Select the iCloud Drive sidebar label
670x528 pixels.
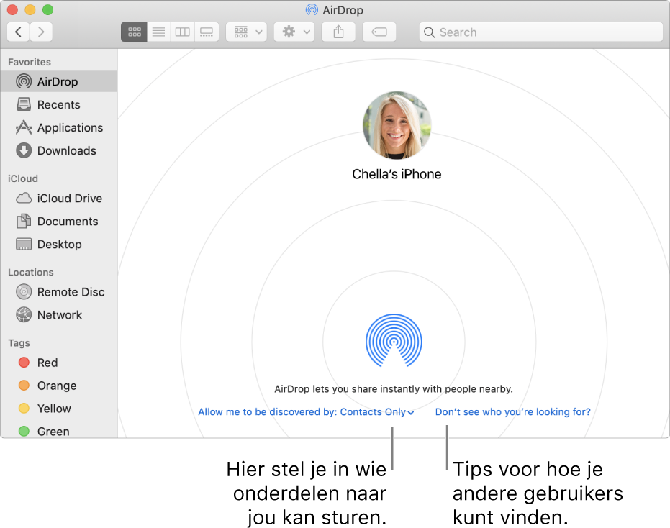click(x=70, y=199)
